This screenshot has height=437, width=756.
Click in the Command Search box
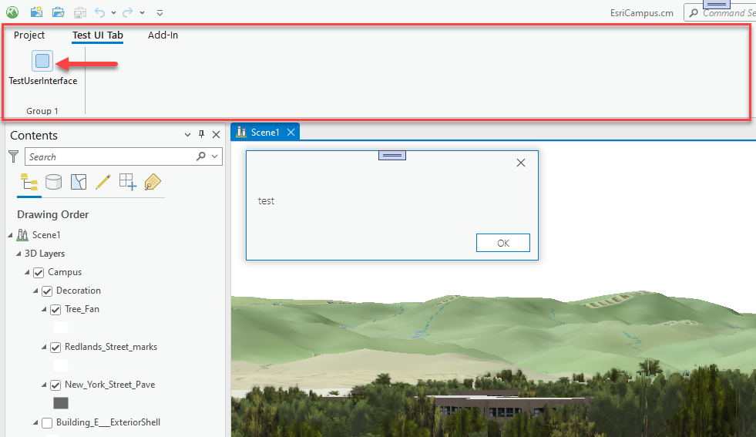721,13
